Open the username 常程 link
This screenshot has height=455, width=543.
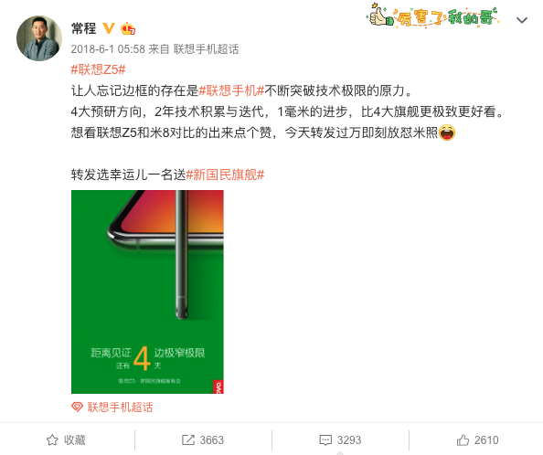click(83, 28)
